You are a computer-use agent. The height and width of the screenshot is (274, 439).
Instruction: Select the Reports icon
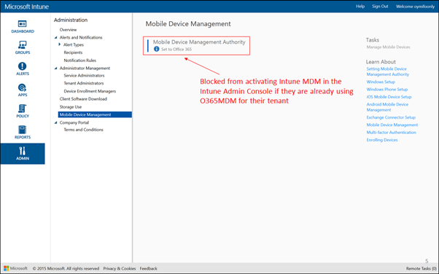[x=22, y=130]
